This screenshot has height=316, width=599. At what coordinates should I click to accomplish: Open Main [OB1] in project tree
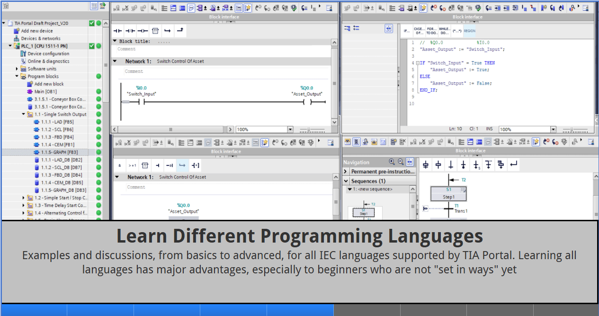45,91
